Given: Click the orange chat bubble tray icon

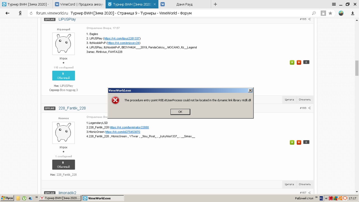Looking at the screenshot, I should pyautogui.click(x=345, y=198).
